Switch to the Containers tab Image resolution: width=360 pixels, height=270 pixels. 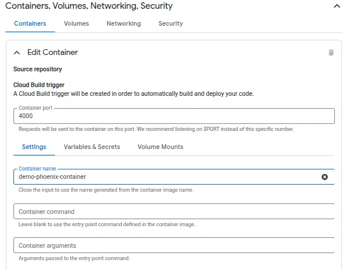pos(30,23)
